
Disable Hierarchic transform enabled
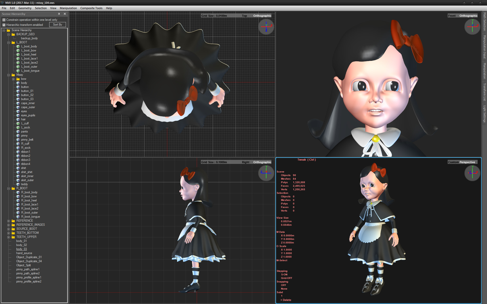click(4, 25)
